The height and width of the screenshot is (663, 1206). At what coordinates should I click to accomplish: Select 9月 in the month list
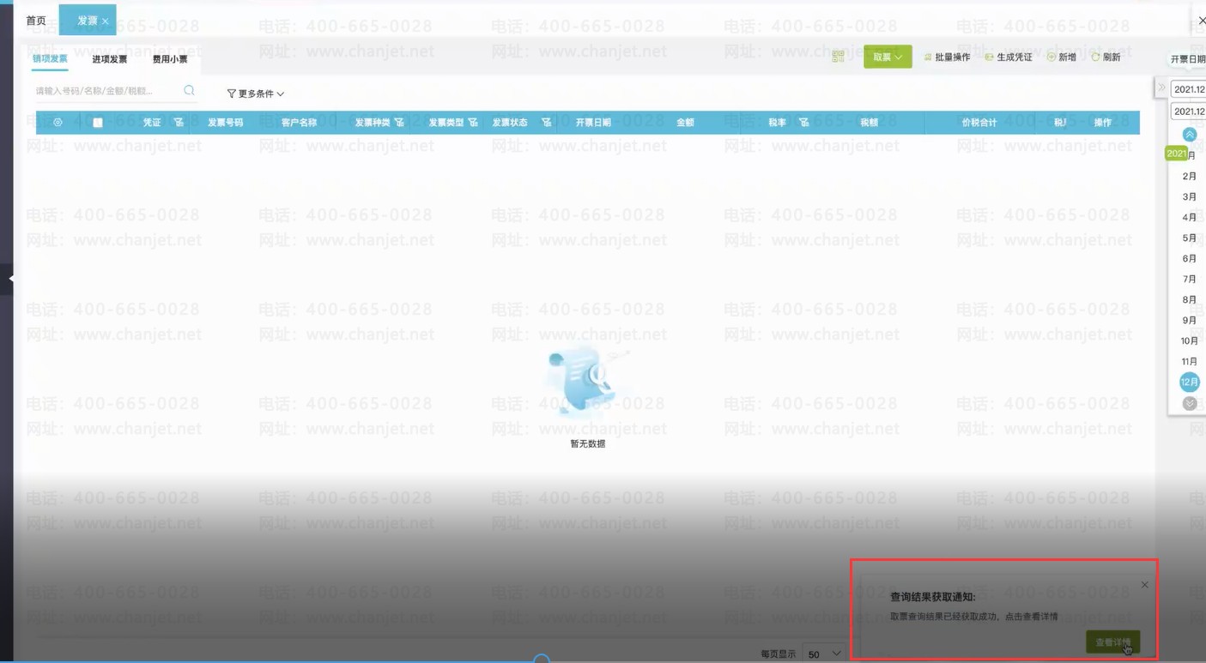(x=1189, y=320)
